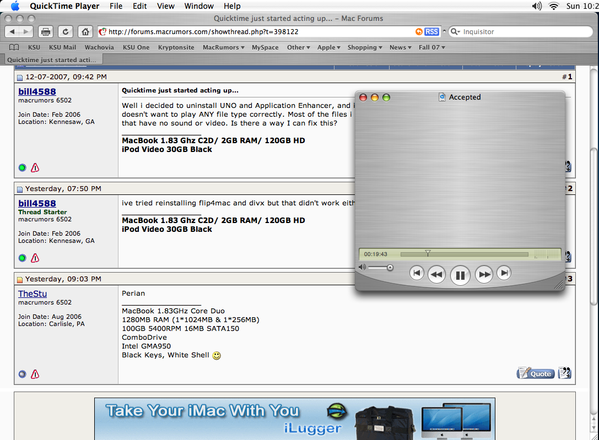
Task: Click the 00:19:43 time display
Action: tap(375, 254)
